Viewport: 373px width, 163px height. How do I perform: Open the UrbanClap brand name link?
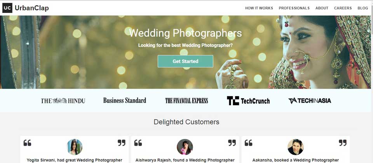click(x=31, y=8)
